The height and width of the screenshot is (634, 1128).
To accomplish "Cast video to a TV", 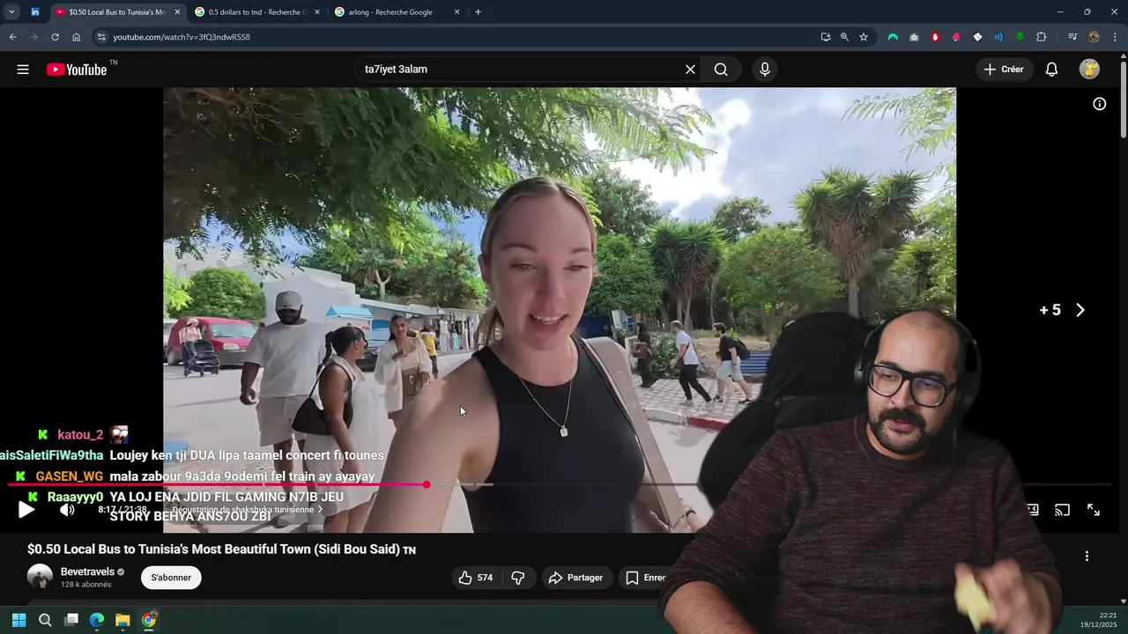I will [x=1062, y=510].
